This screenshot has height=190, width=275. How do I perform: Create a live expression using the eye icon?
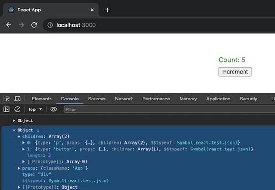[53, 110]
